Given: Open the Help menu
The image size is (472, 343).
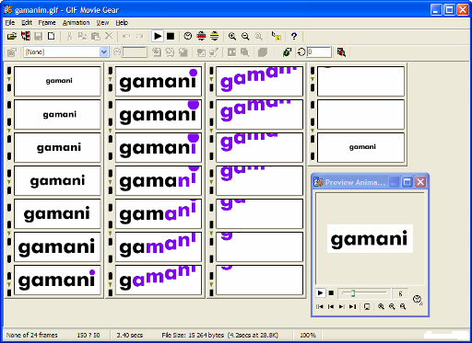Looking at the screenshot, I should [122, 23].
